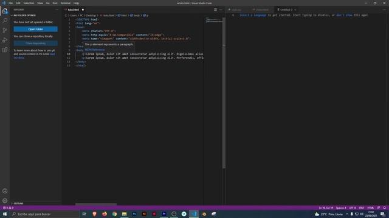Open the Manage gear icon
This screenshot has width=389, height=218.
point(5,200)
